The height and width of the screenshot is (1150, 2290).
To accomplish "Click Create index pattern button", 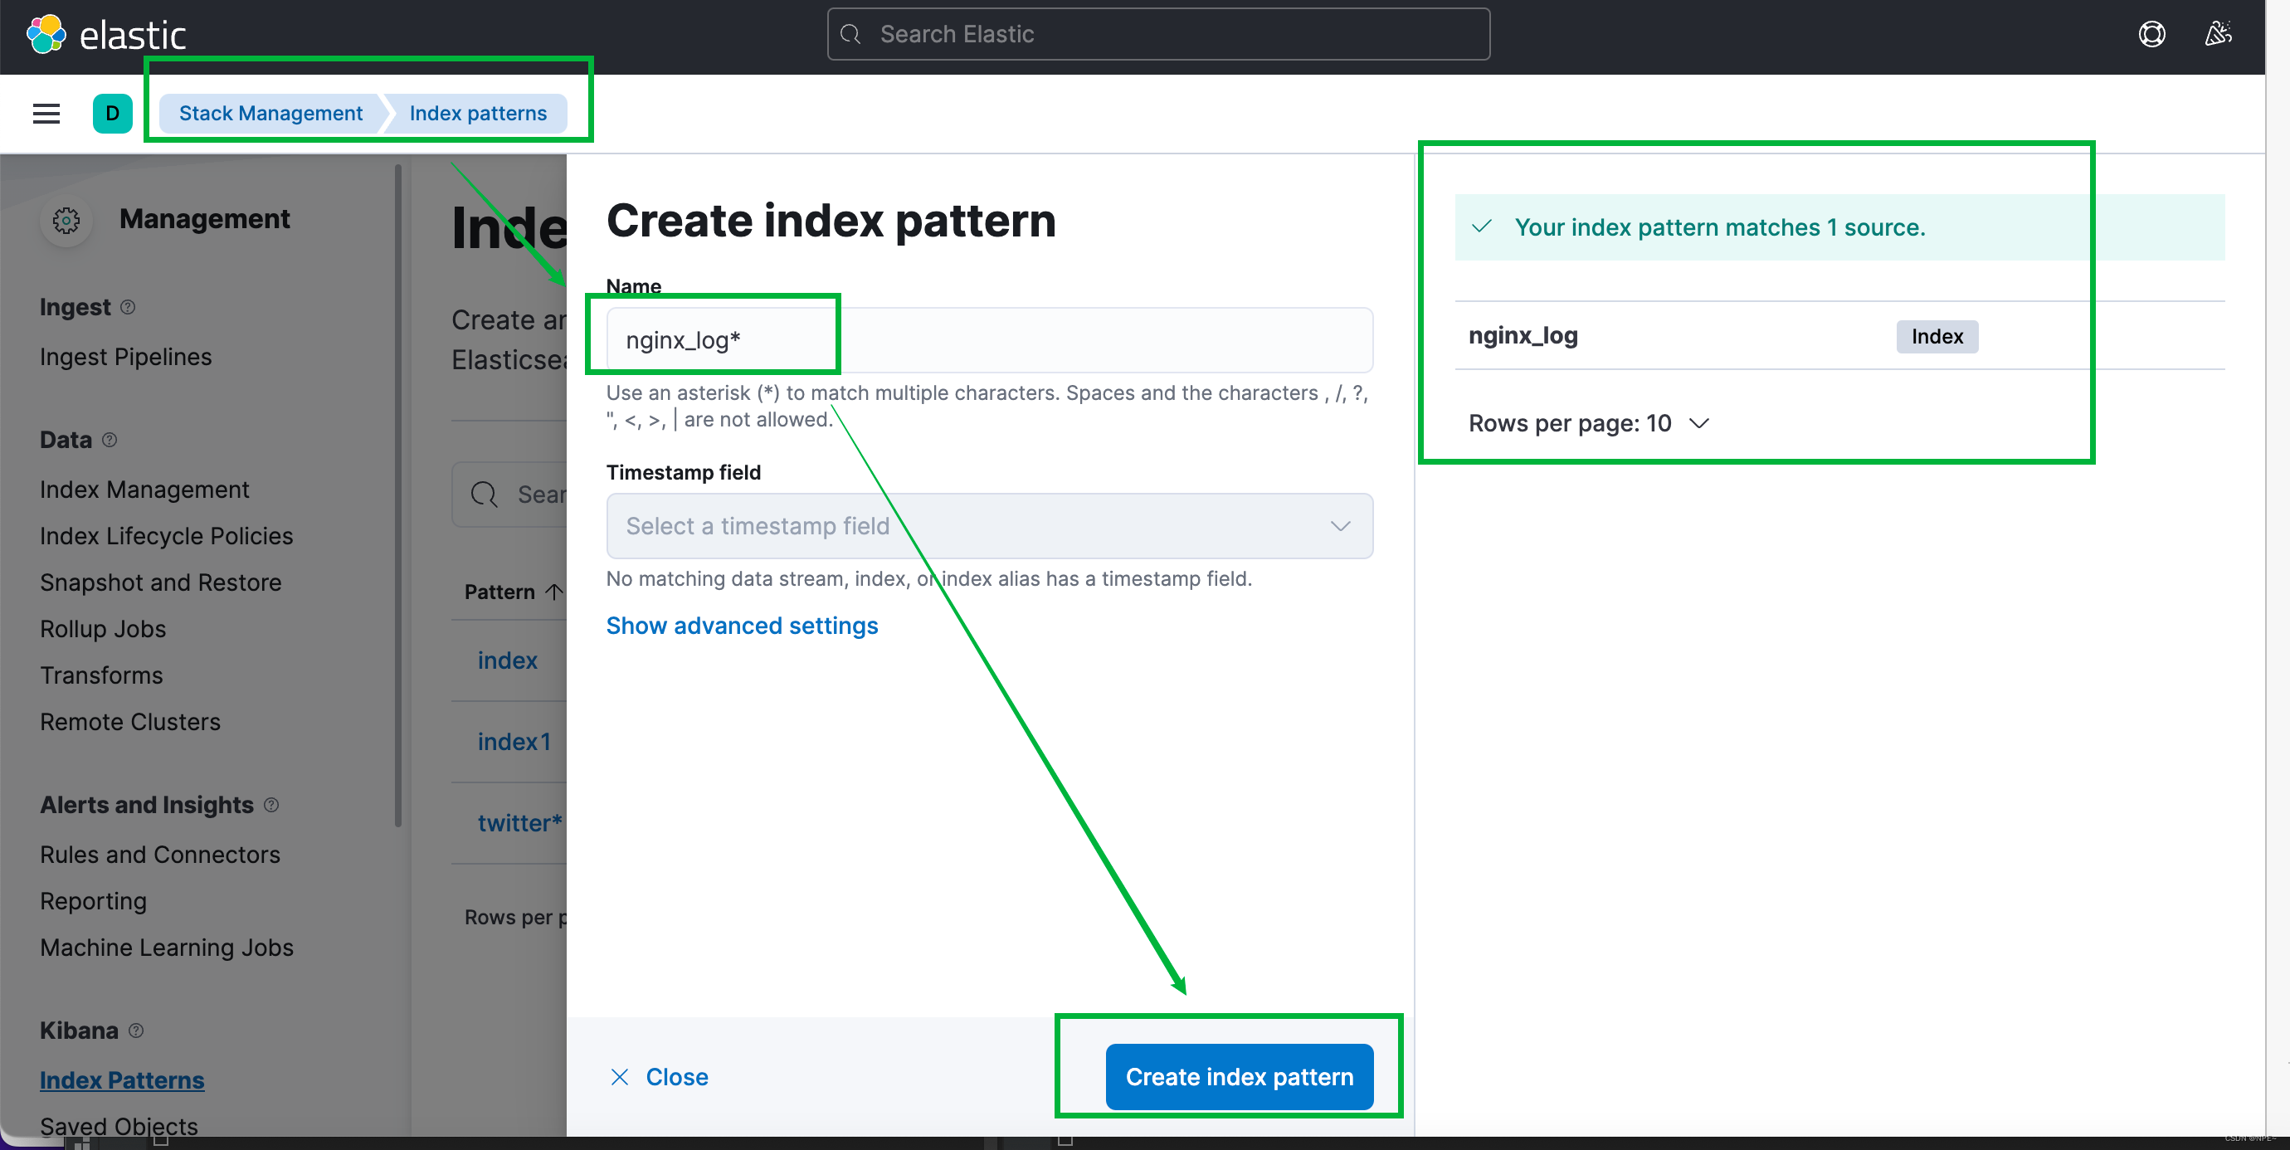I will coord(1240,1076).
